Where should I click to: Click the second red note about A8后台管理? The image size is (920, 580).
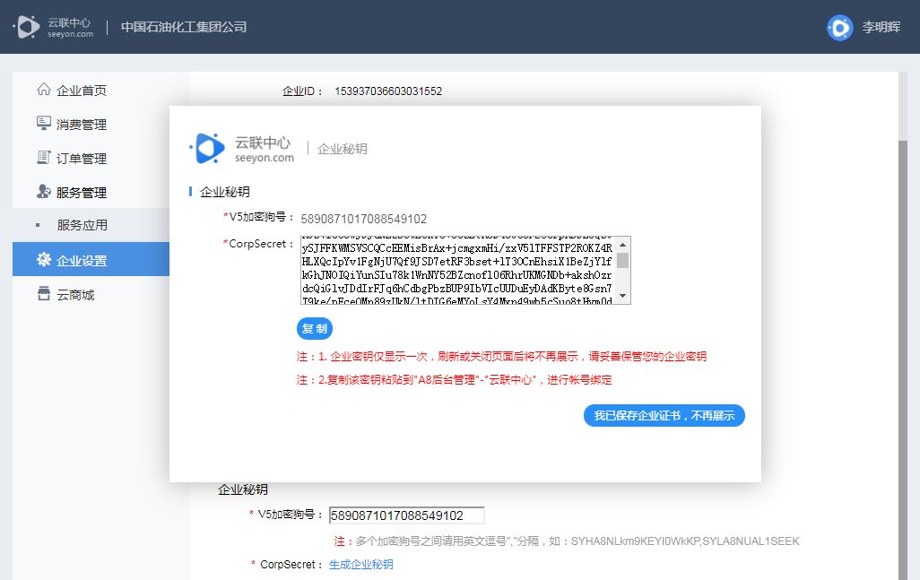454,379
